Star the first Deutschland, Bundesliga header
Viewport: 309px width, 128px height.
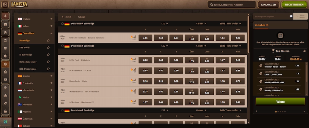coord(63,24)
